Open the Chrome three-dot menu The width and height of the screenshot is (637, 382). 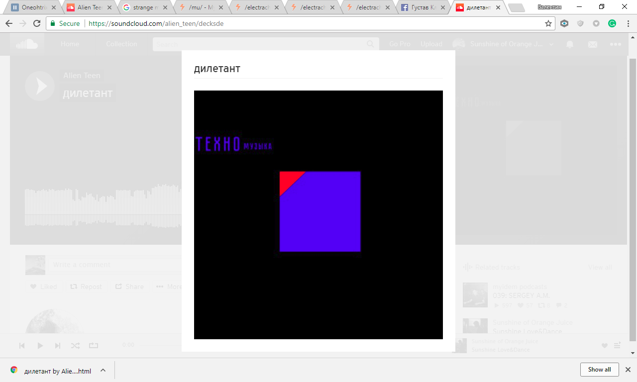[628, 23]
